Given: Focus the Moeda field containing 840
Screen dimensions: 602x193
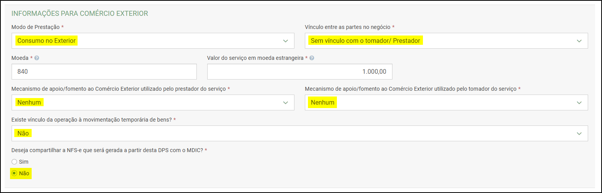Looking at the screenshot, I should tap(104, 71).
